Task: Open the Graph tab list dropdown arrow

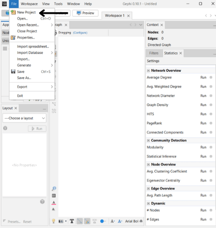Action: [x=141, y=25]
